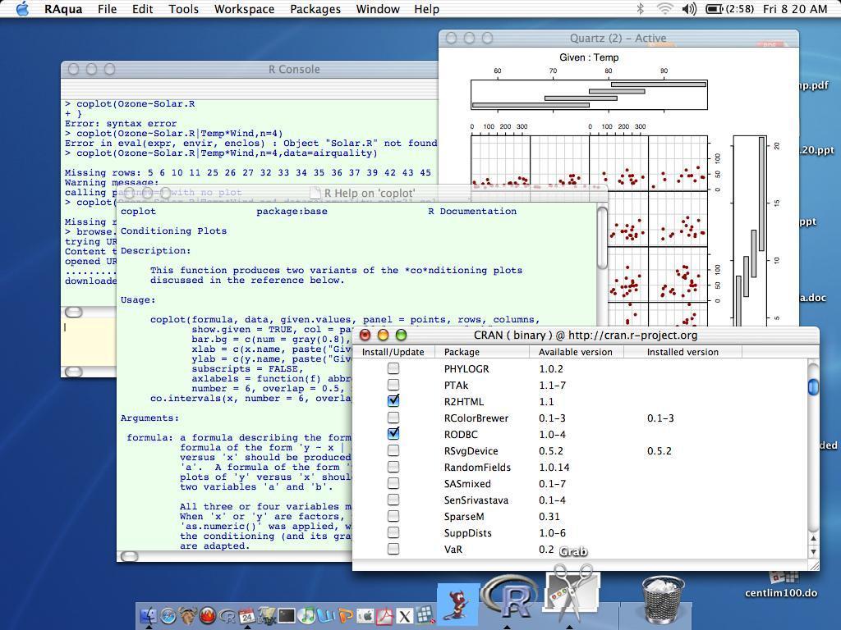841x630 pixels.
Task: Click the CRAN list scrollbar thumb
Action: coord(813,387)
